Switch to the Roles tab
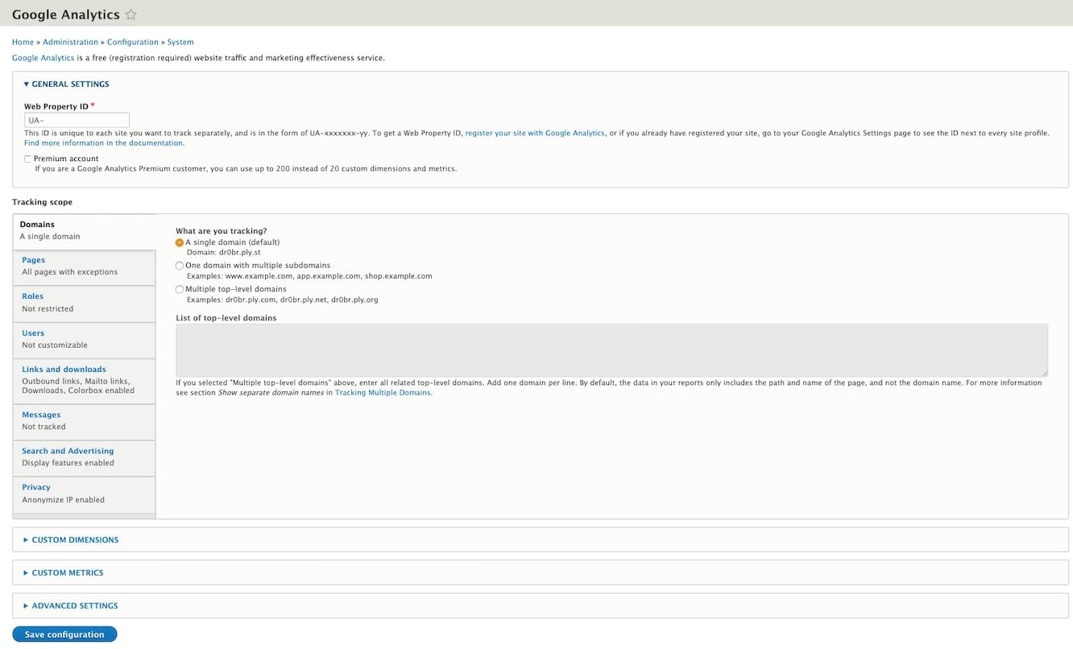1073x649 pixels. tap(33, 296)
